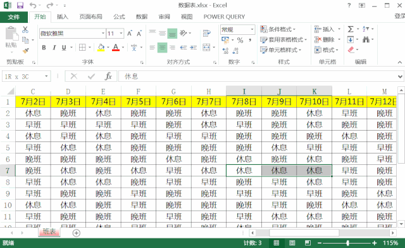Viewport: 405px width, 248px height.
Task: Toggle Bold formatting
Action: click(44, 48)
